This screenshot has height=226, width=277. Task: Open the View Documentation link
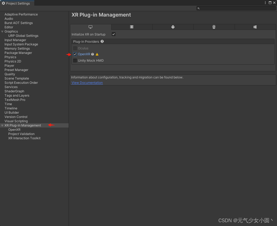(x=87, y=83)
